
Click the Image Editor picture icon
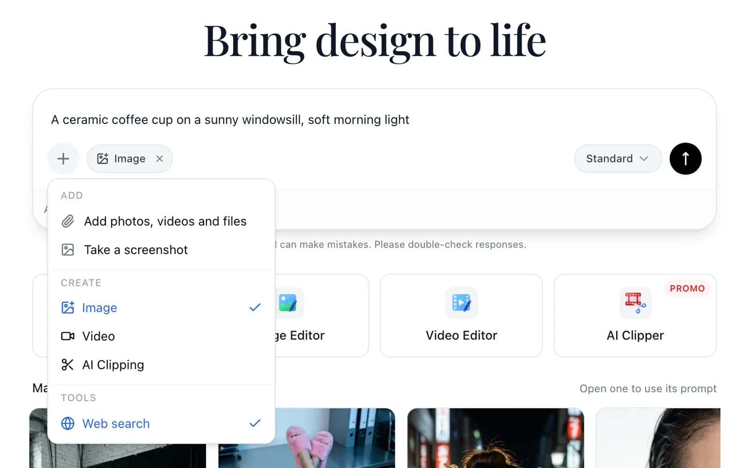click(288, 303)
